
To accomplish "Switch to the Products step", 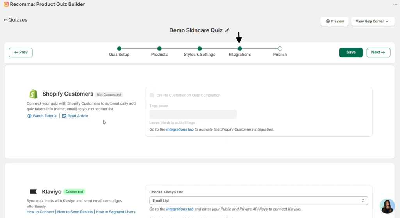I will pyautogui.click(x=159, y=49).
